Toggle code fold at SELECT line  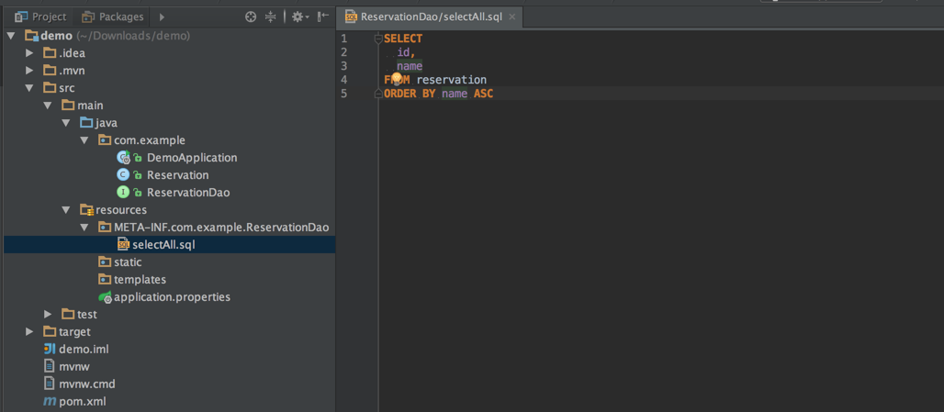pos(377,39)
